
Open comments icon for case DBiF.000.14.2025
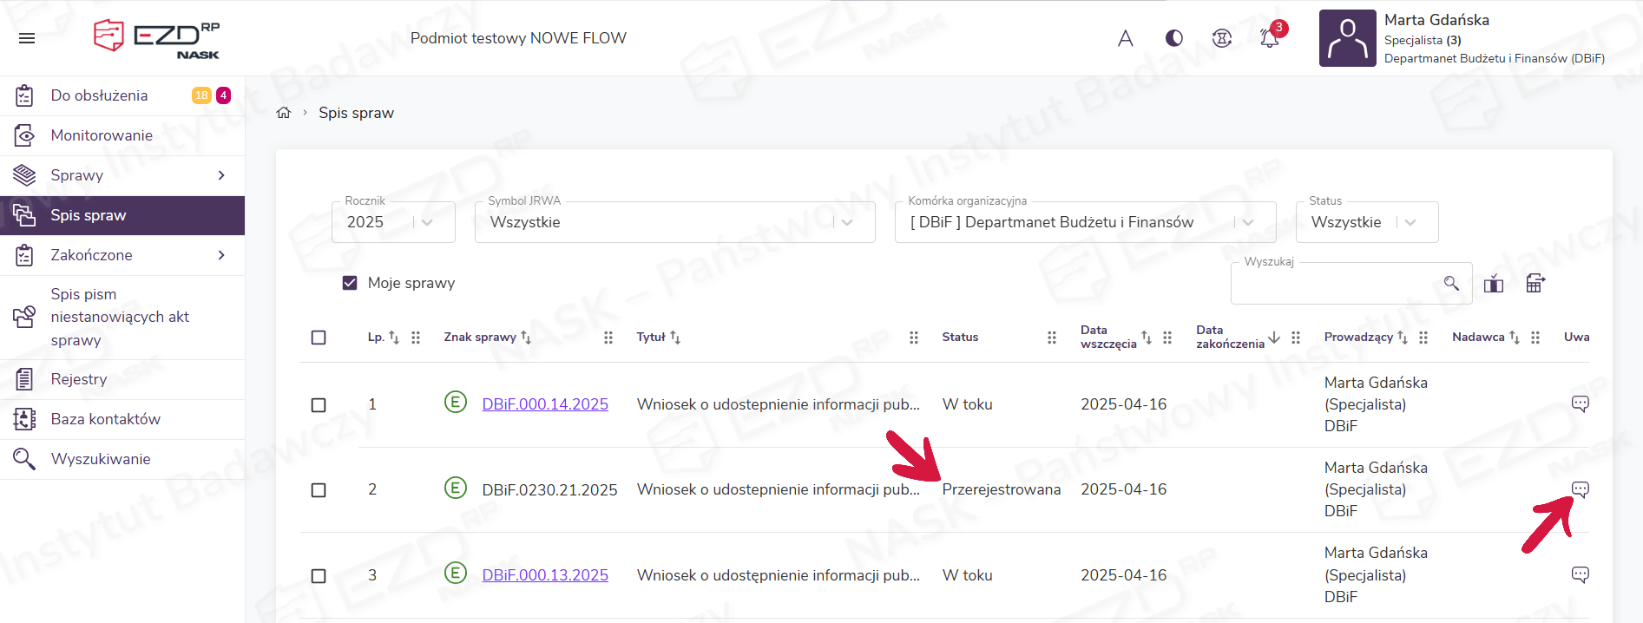[1580, 403]
